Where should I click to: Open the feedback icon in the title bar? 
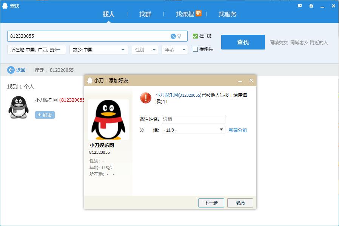pos(300,6)
